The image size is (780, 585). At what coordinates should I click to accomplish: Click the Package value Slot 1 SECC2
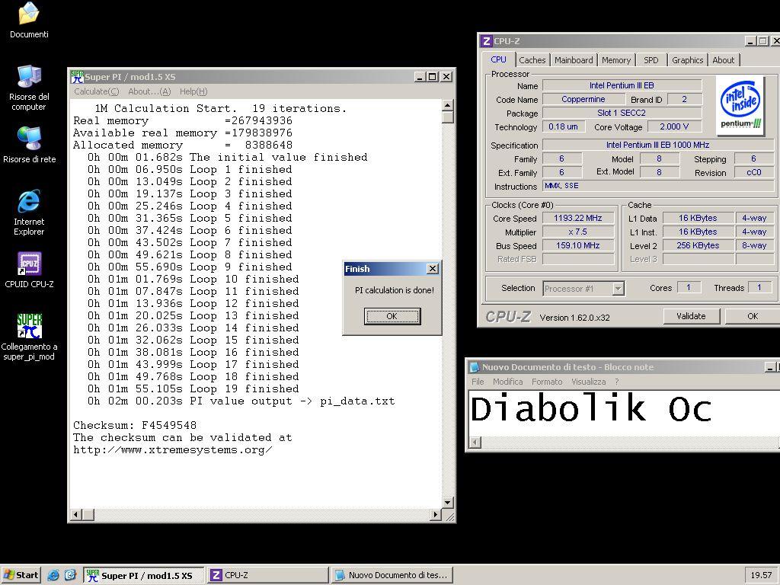click(x=622, y=113)
